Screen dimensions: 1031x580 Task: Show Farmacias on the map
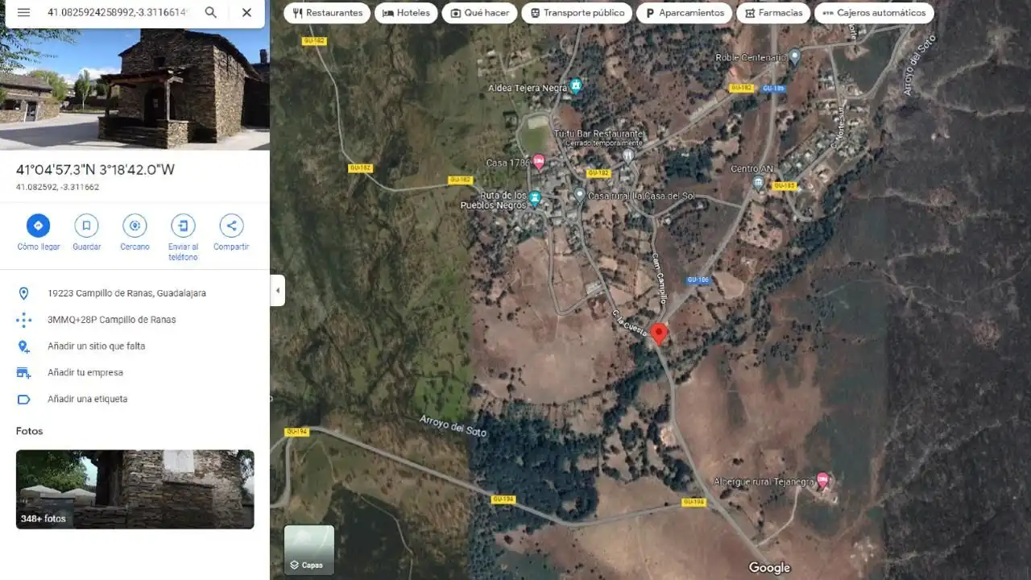point(773,13)
